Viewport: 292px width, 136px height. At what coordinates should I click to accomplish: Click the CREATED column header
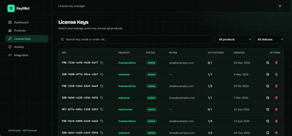click(x=239, y=53)
